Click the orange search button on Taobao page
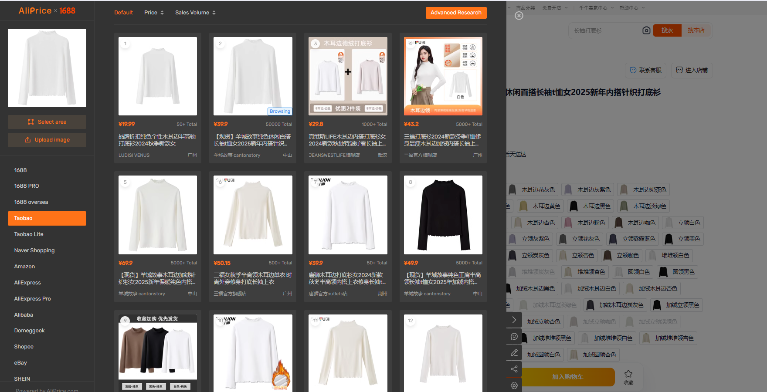The height and width of the screenshot is (392, 767). pyautogui.click(x=667, y=30)
